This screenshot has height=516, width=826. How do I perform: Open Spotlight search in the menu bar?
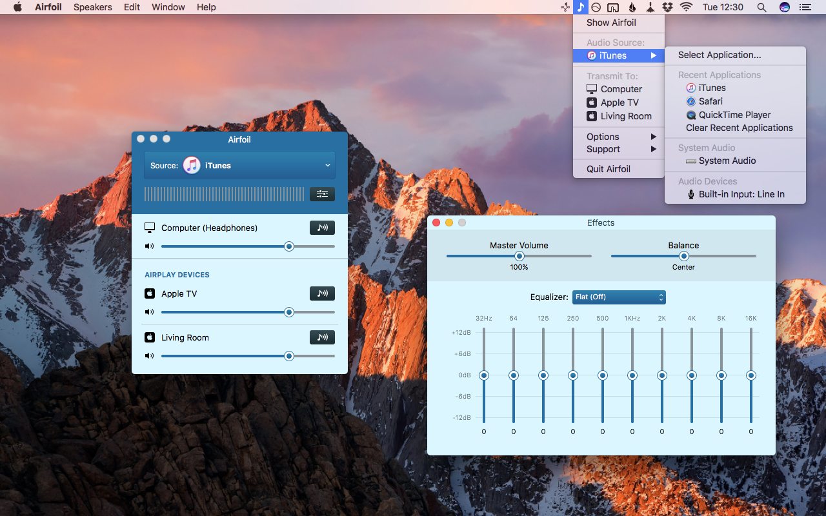tap(761, 7)
